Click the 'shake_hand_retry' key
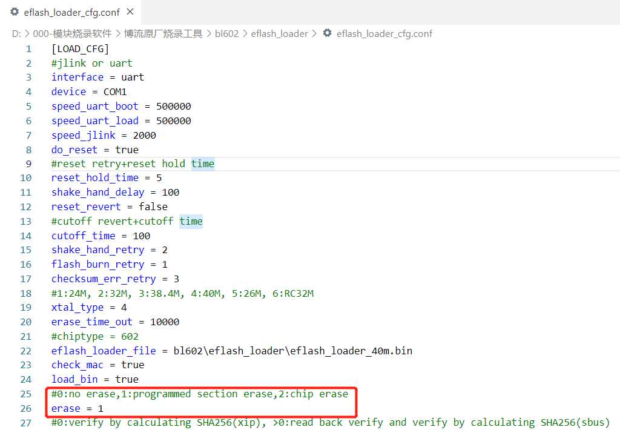Screen dimensions: 620x430 [98, 250]
